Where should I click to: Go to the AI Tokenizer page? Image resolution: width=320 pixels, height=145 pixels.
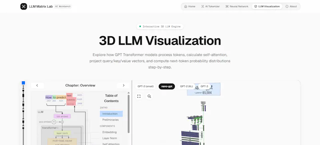(x=210, y=6)
